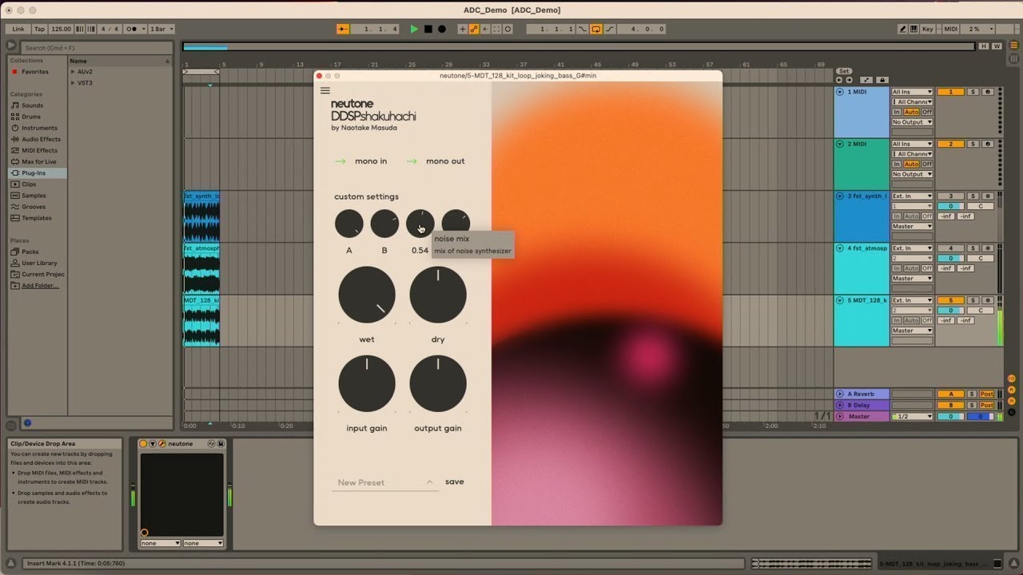This screenshot has height=575, width=1023.
Task: Open the Instruments category
Action: (39, 128)
